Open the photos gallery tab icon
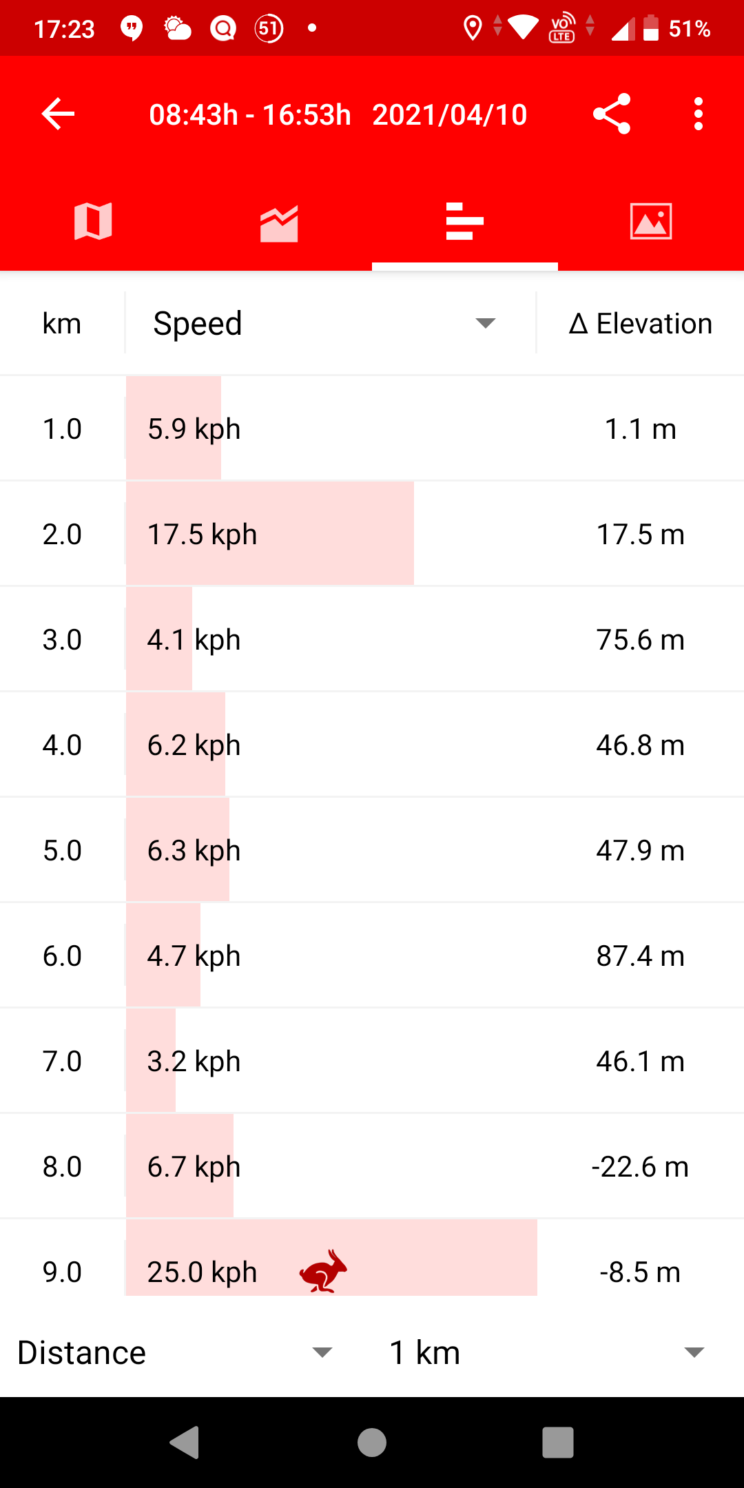 (651, 222)
